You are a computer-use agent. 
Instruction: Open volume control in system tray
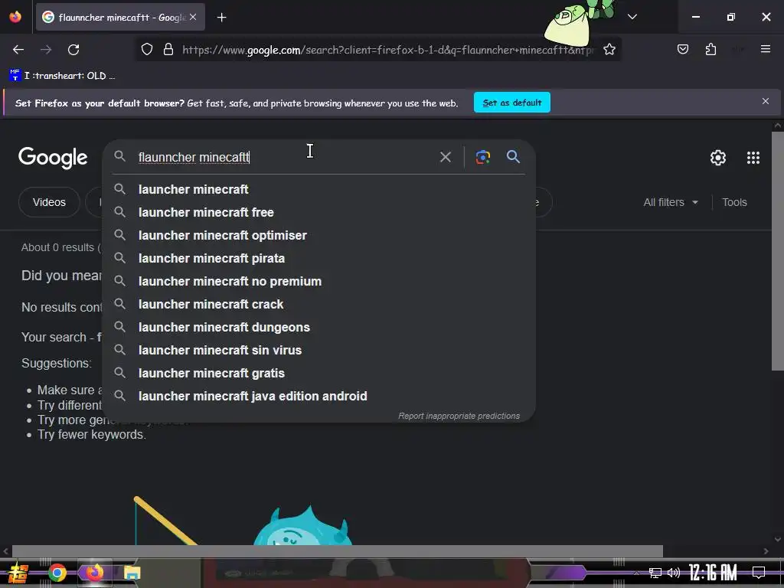674,573
